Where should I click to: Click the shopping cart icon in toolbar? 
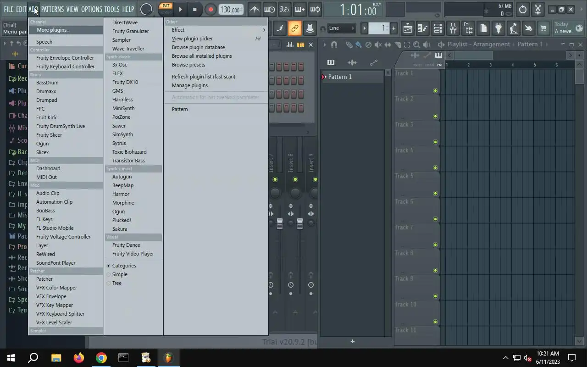click(543, 28)
